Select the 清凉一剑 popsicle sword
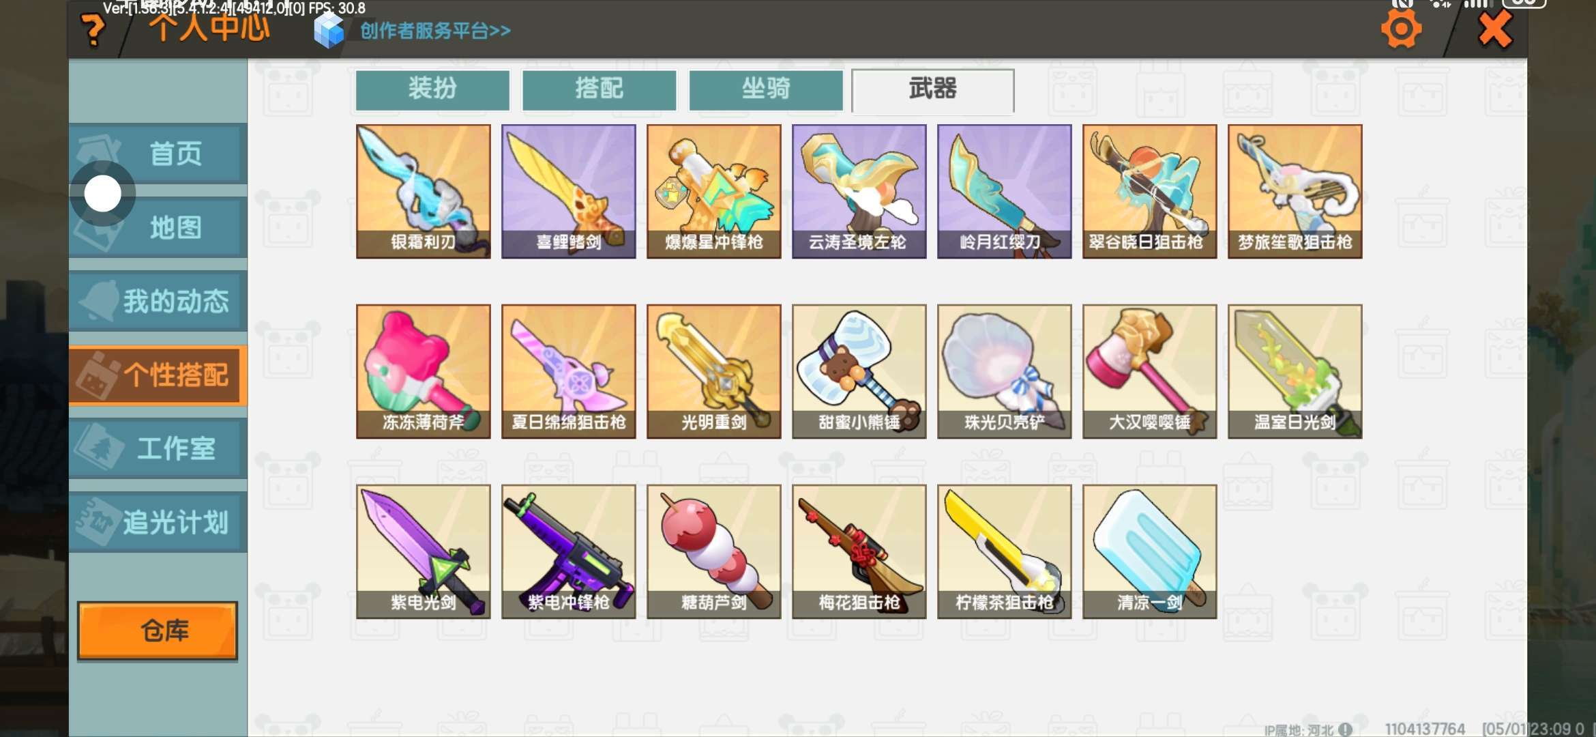 [1149, 551]
